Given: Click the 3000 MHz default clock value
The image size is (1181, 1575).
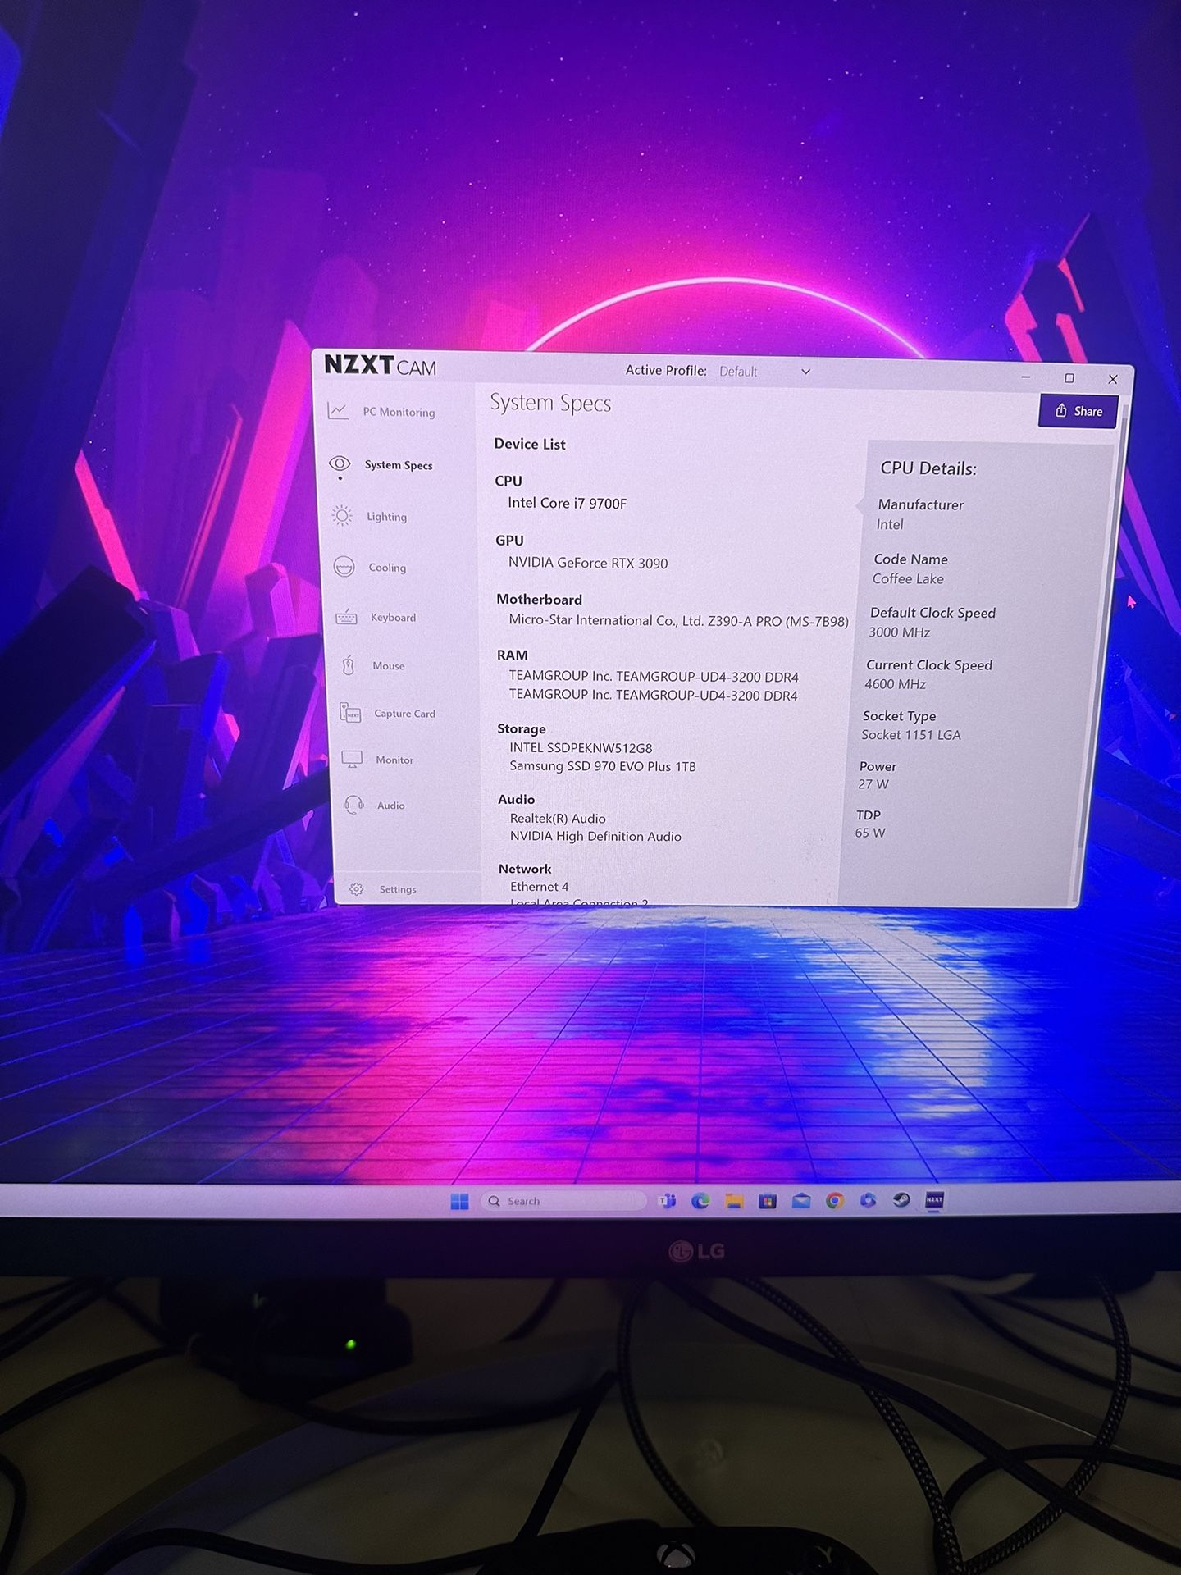Looking at the screenshot, I should (899, 632).
